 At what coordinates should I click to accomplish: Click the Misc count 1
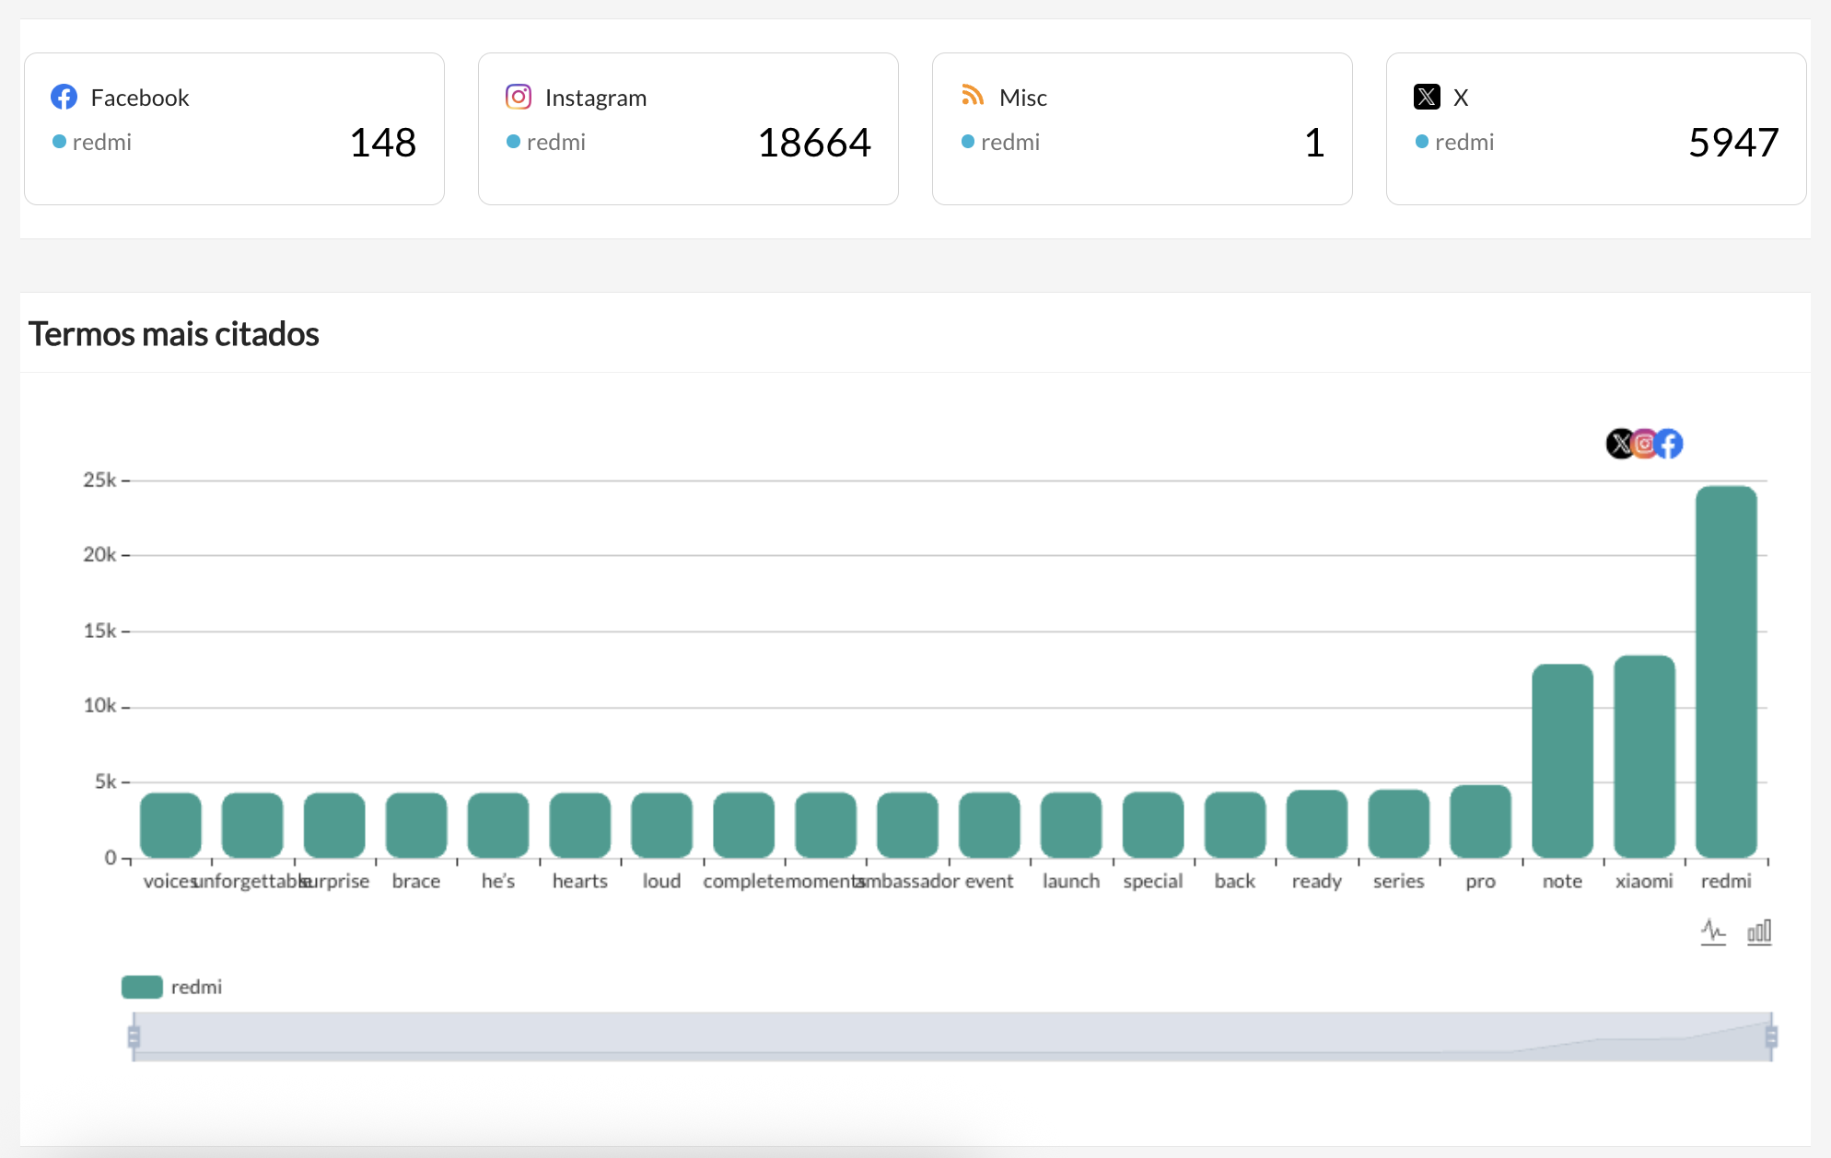pyautogui.click(x=1314, y=143)
